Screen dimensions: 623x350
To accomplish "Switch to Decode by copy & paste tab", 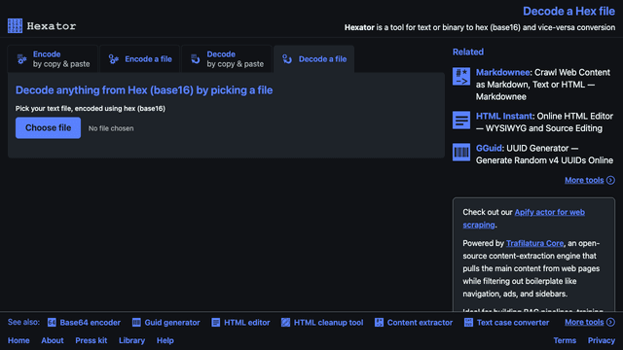I will click(227, 59).
